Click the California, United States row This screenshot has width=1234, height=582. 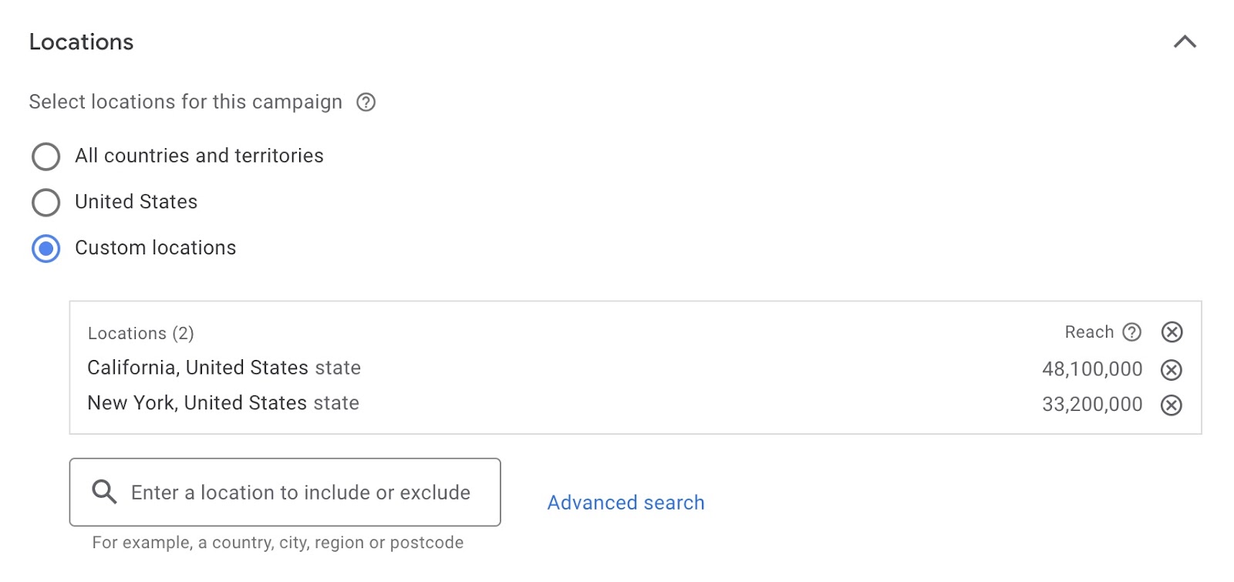click(224, 368)
